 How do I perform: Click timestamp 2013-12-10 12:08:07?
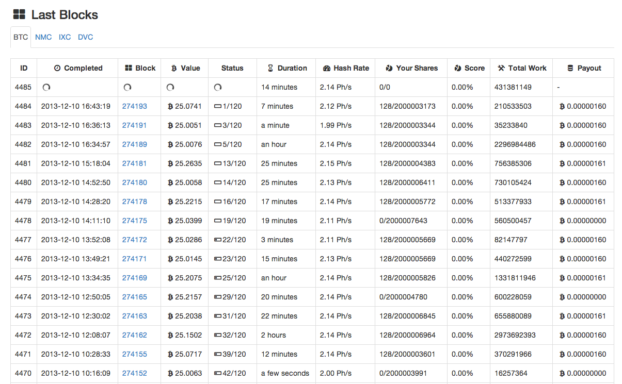tap(76, 335)
